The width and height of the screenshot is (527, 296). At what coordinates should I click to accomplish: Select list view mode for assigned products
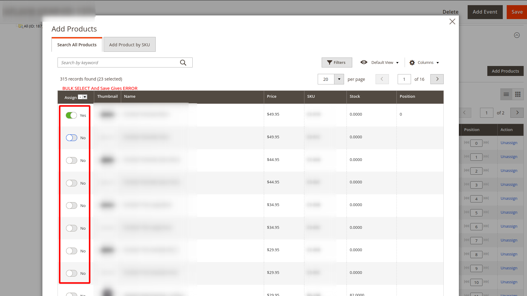click(x=506, y=94)
